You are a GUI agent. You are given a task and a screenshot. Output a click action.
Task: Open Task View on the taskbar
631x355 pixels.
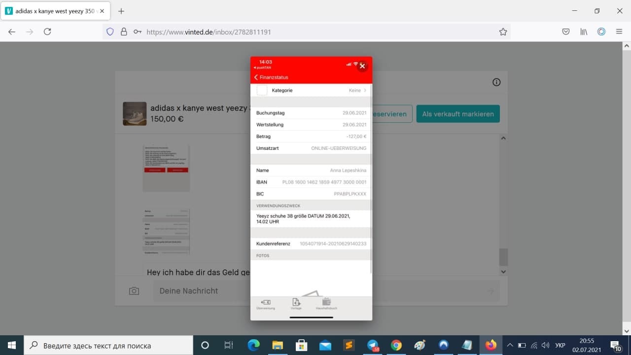[x=229, y=345]
